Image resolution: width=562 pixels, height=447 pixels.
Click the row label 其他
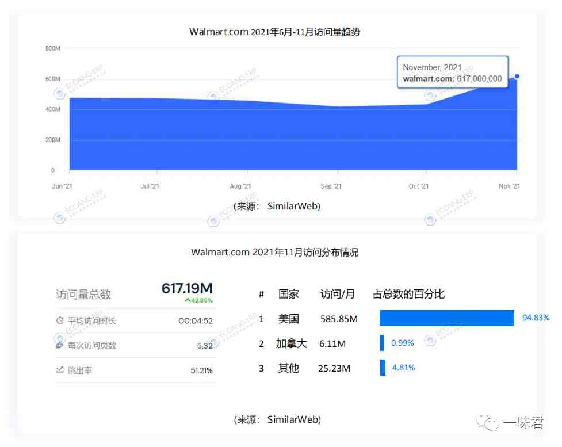click(289, 368)
